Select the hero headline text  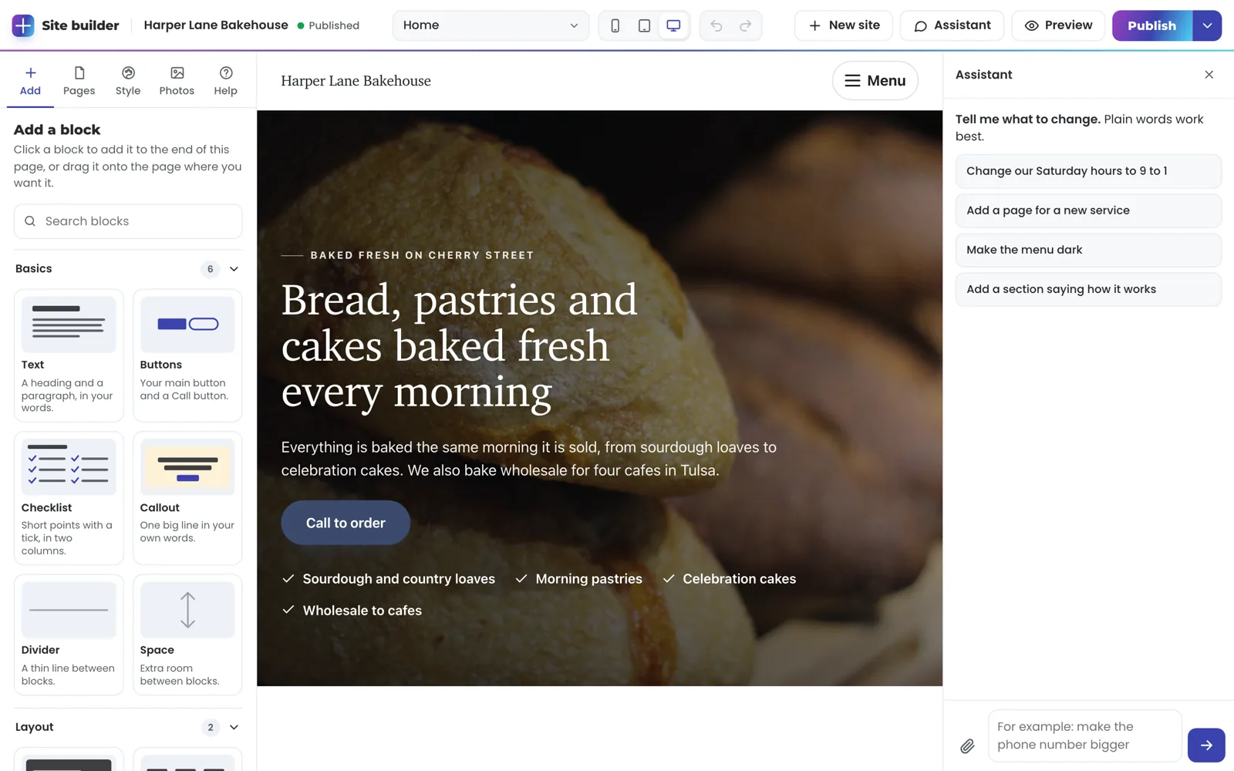pos(460,346)
